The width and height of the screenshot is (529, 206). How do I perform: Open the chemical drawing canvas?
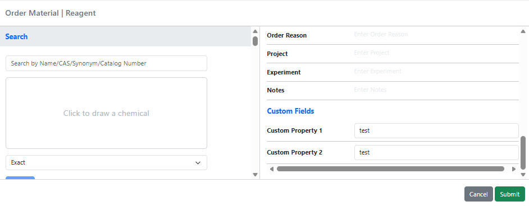point(106,113)
